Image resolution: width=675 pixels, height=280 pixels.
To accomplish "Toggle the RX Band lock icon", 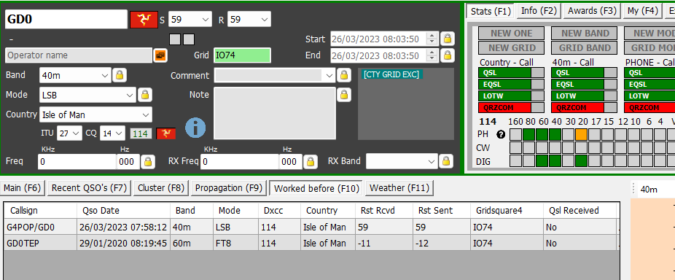I will (446, 162).
